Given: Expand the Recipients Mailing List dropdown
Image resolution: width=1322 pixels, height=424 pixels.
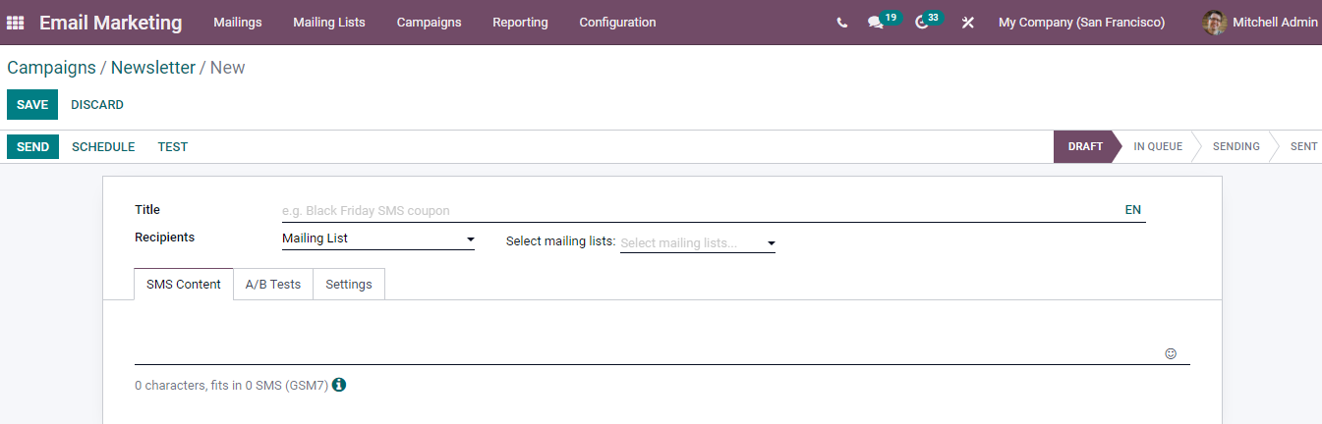Looking at the screenshot, I should (377, 238).
